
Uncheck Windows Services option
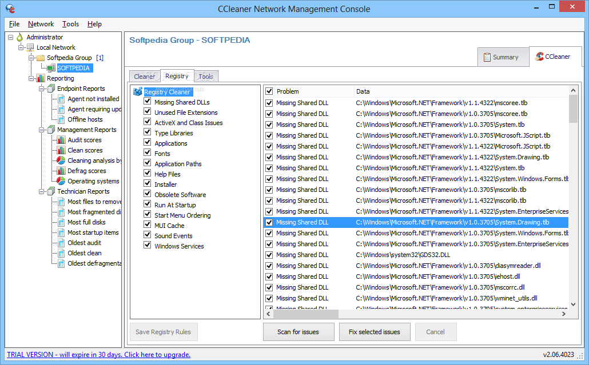coord(148,246)
